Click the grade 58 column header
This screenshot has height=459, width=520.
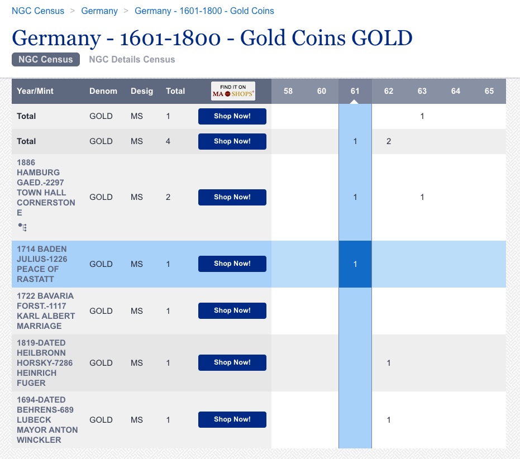point(288,91)
